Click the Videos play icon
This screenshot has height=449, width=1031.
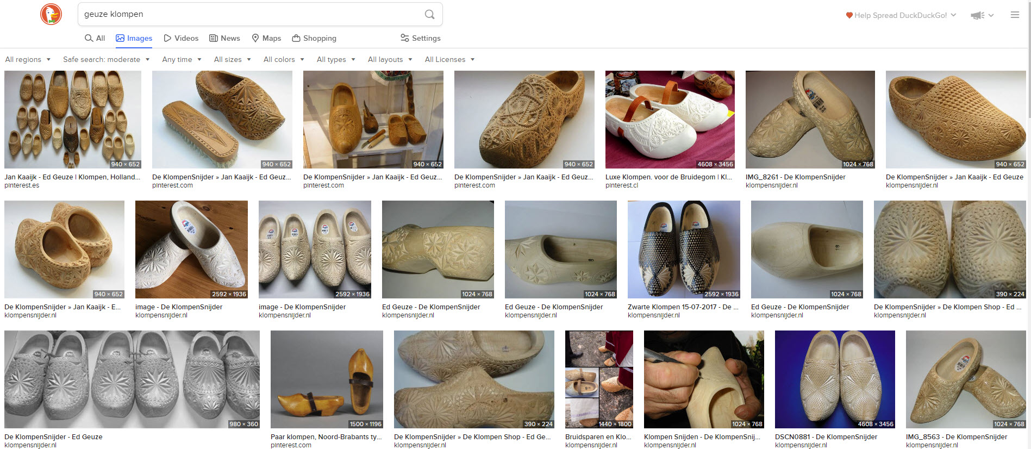[x=167, y=38]
